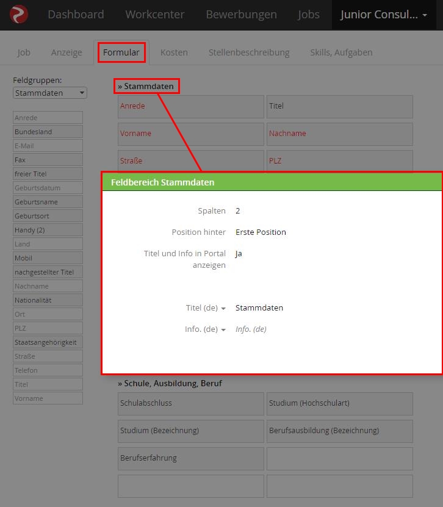Image resolution: width=443 pixels, height=507 pixels.
Task: Select Geburtsname in the field list
Action: coord(48,202)
